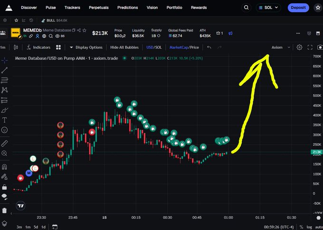This screenshot has height=230, width=323.
Task: Open the history clock icon in watchlist bar
Action: pyautogui.click(x=31, y=20)
